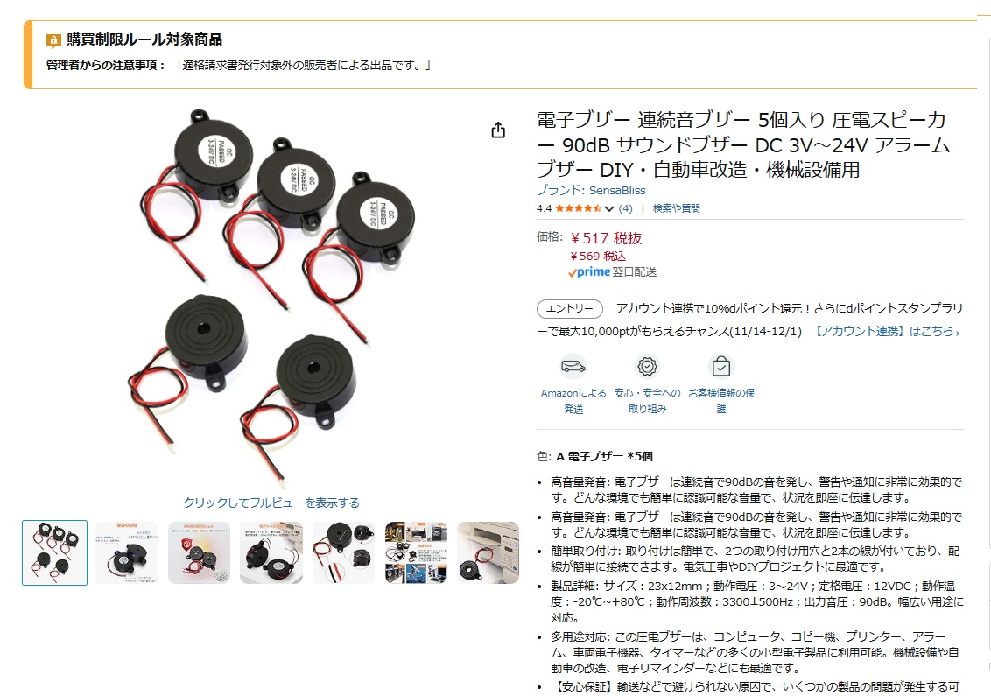Select the fifth thumbnail with buzzer wires
Viewport: 991px width, 696px height.
[x=344, y=552]
